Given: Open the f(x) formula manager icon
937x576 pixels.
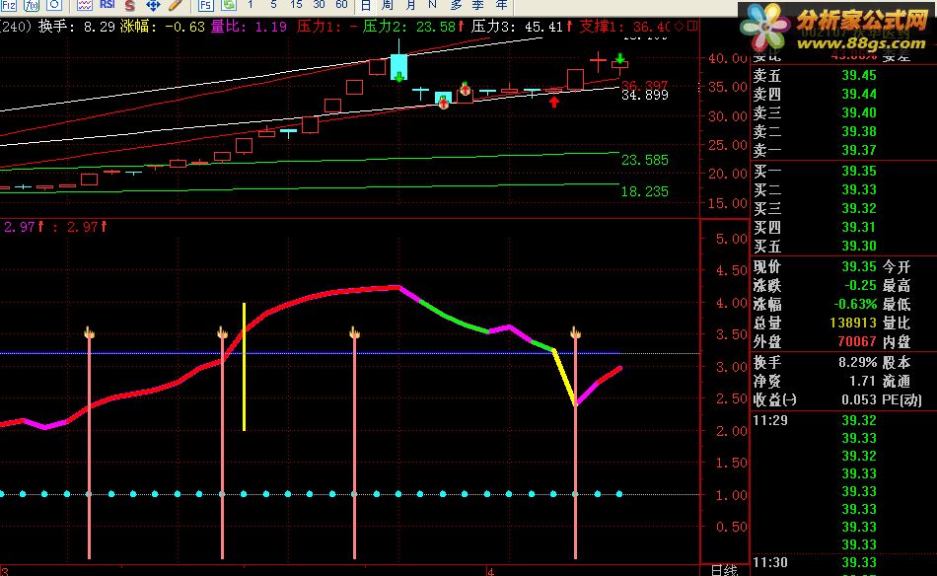Looking at the screenshot, I should click(x=32, y=5).
